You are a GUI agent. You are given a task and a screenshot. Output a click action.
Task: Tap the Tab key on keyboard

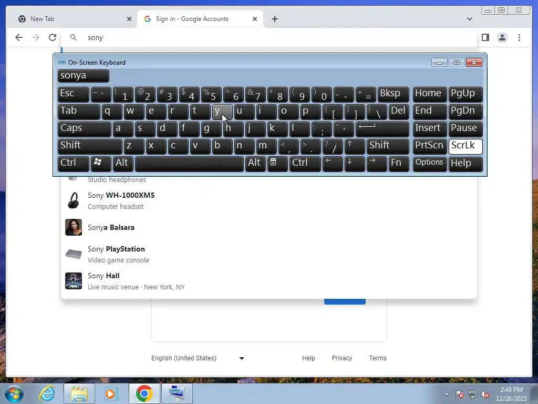tap(79, 112)
